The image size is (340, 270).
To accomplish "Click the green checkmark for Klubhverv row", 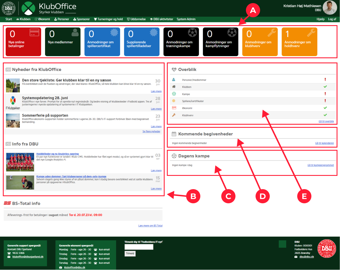I will [325, 115].
